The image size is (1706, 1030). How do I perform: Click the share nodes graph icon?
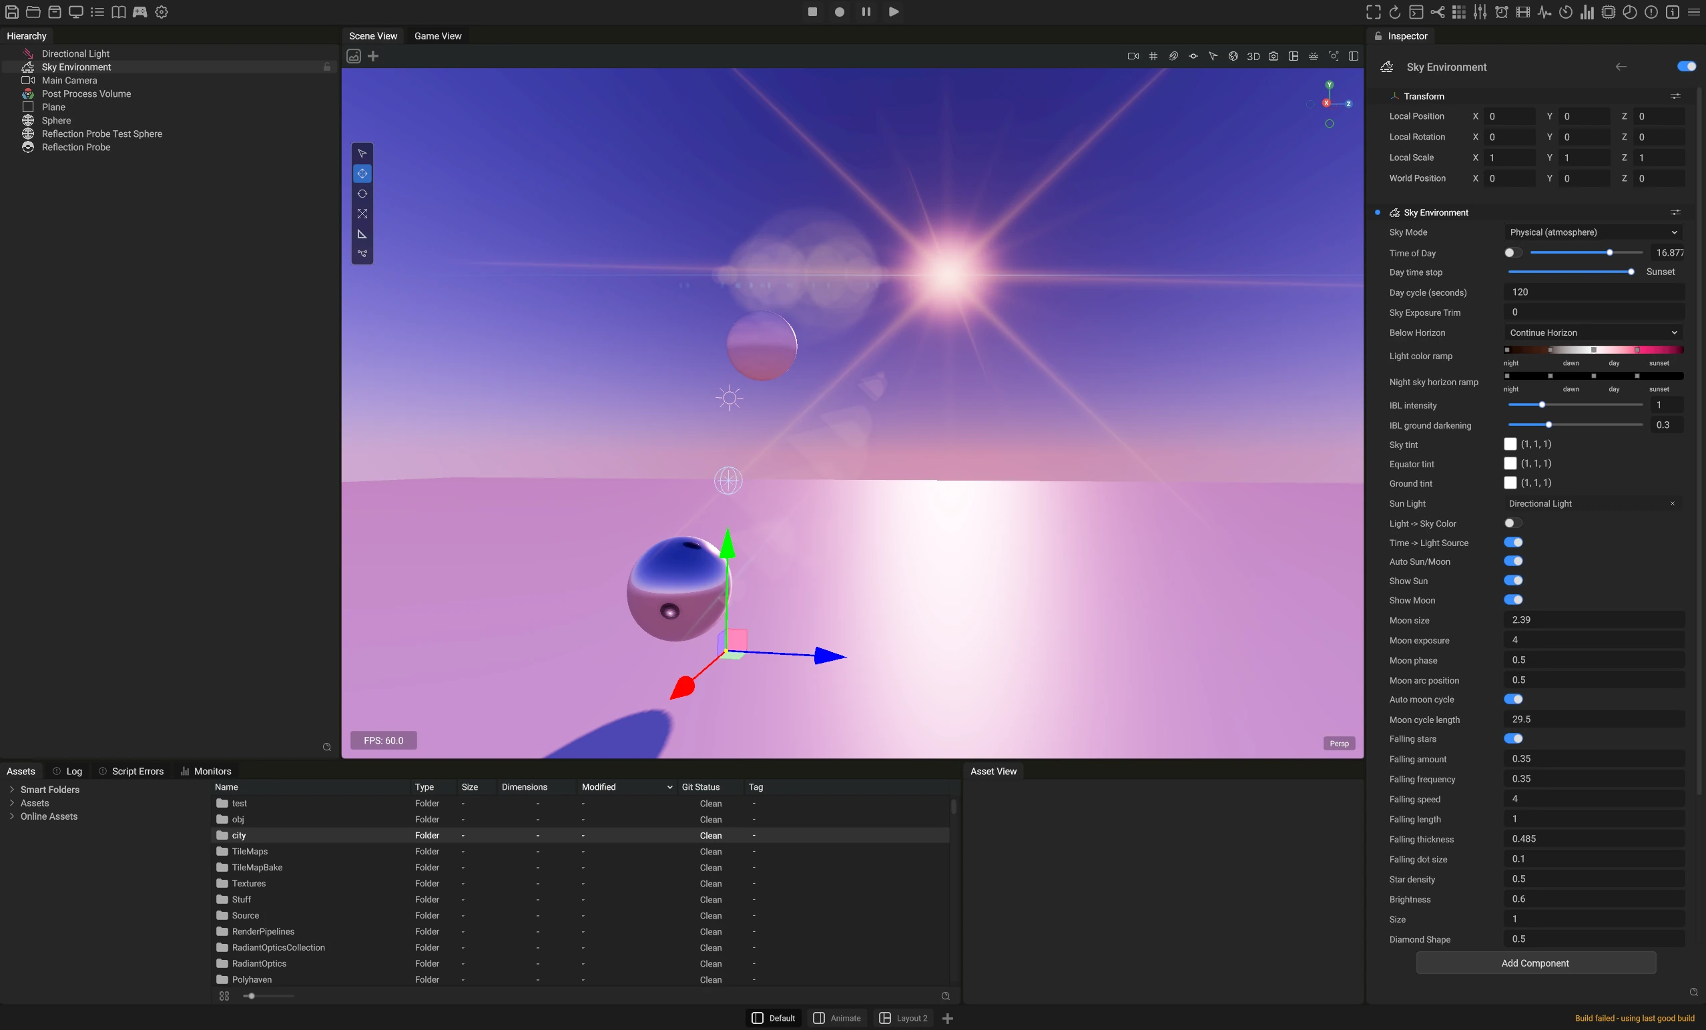[1438, 12]
